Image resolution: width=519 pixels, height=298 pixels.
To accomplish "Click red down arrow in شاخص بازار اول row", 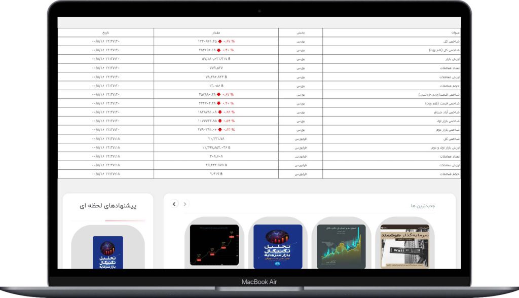I will [220, 121].
